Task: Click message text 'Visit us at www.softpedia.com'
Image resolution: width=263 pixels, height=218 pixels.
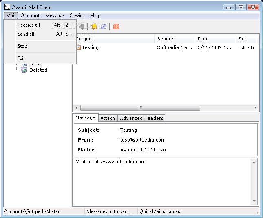Action: coord(111,162)
